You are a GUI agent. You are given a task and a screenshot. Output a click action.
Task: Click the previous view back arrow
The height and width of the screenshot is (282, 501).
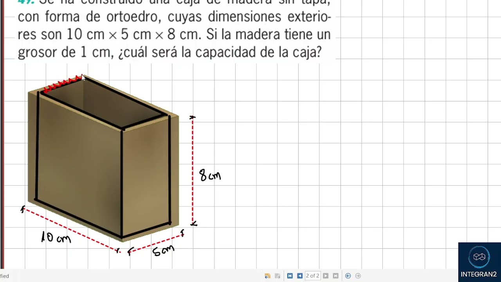(x=348, y=276)
